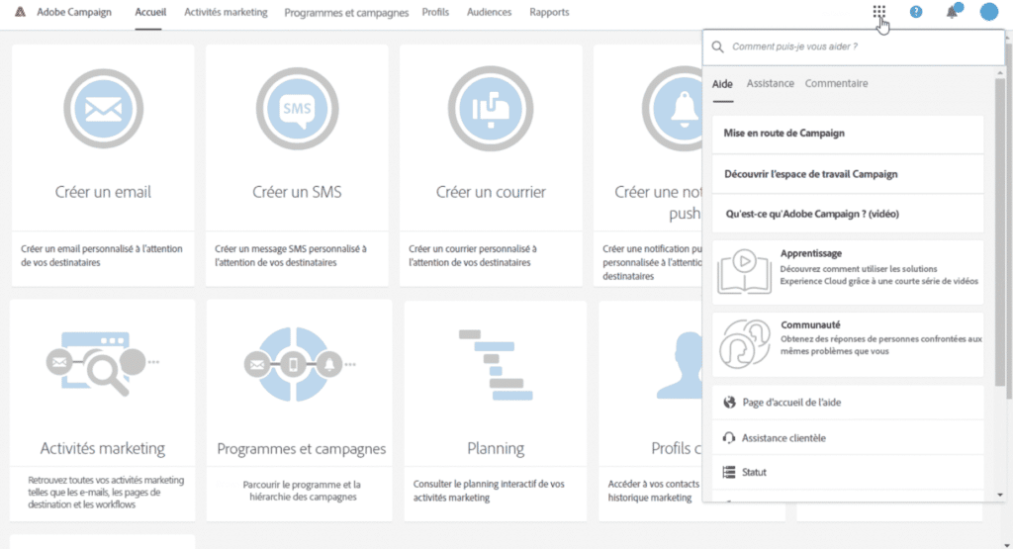Open the Programmes et campagnes card icon
1013x549 pixels.
point(297,363)
